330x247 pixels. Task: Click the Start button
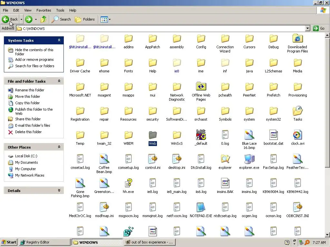pos(9,242)
